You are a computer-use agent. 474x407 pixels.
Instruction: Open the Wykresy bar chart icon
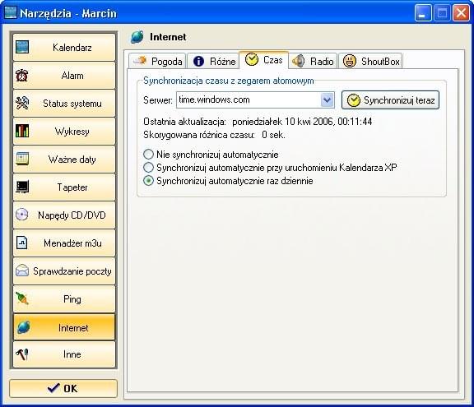coord(22,131)
